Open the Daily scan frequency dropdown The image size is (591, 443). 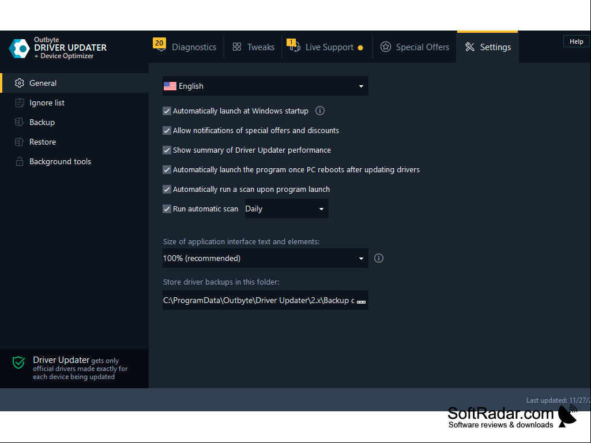[x=287, y=209]
